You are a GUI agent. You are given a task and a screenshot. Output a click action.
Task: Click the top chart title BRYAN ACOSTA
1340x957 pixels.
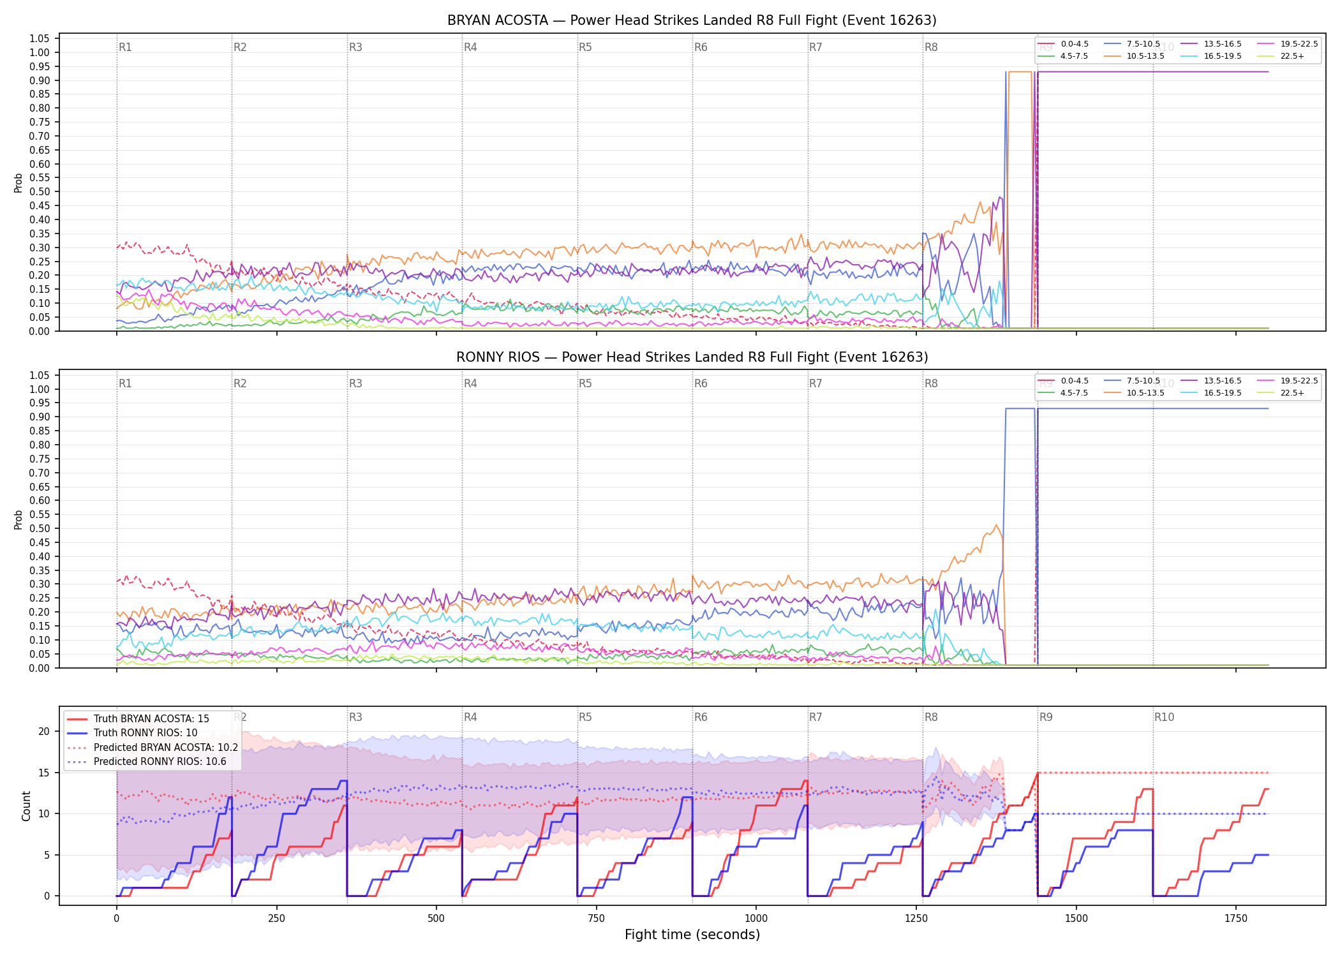point(692,20)
